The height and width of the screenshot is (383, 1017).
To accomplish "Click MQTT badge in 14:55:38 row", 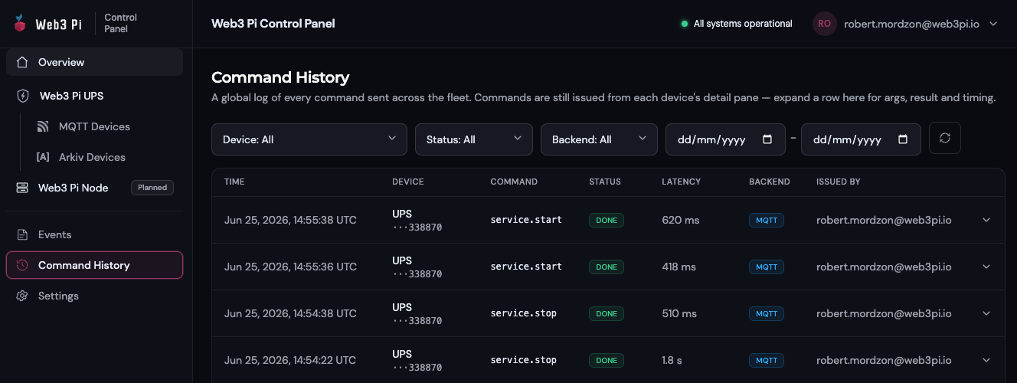I will [767, 221].
